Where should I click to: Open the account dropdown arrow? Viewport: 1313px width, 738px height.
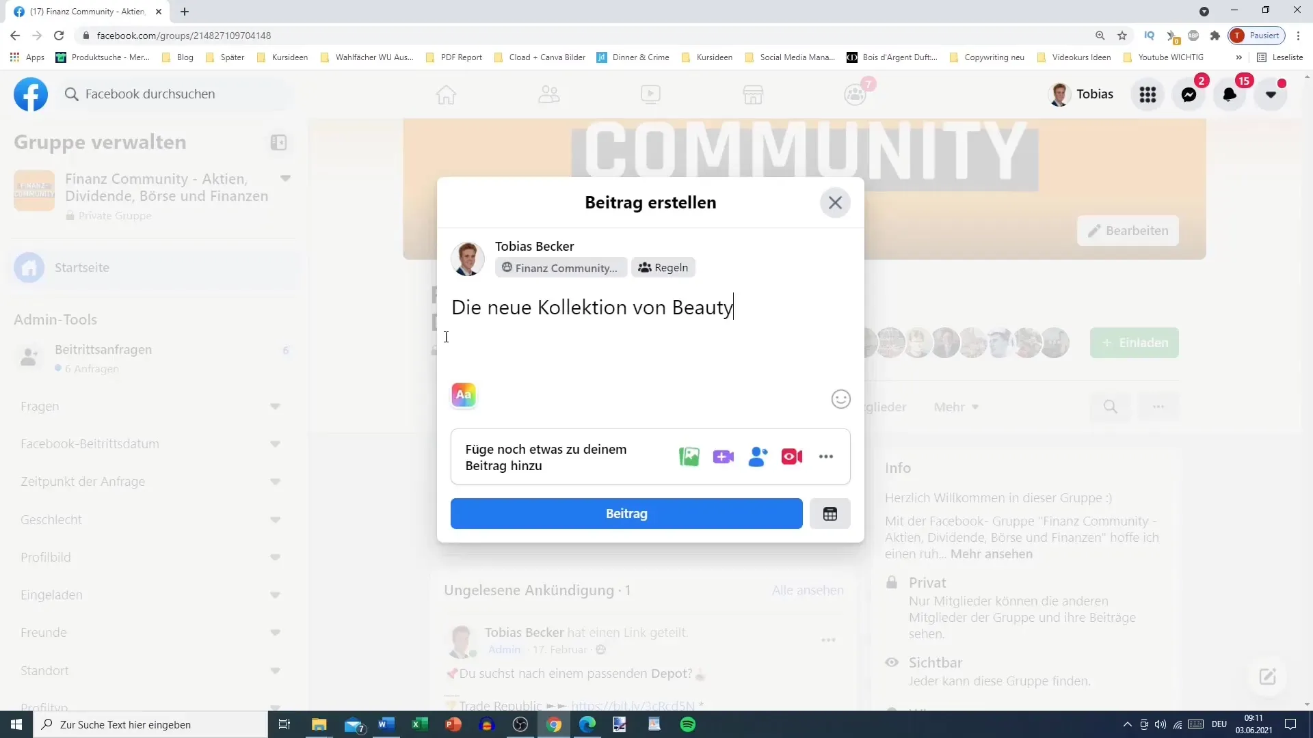click(1271, 94)
